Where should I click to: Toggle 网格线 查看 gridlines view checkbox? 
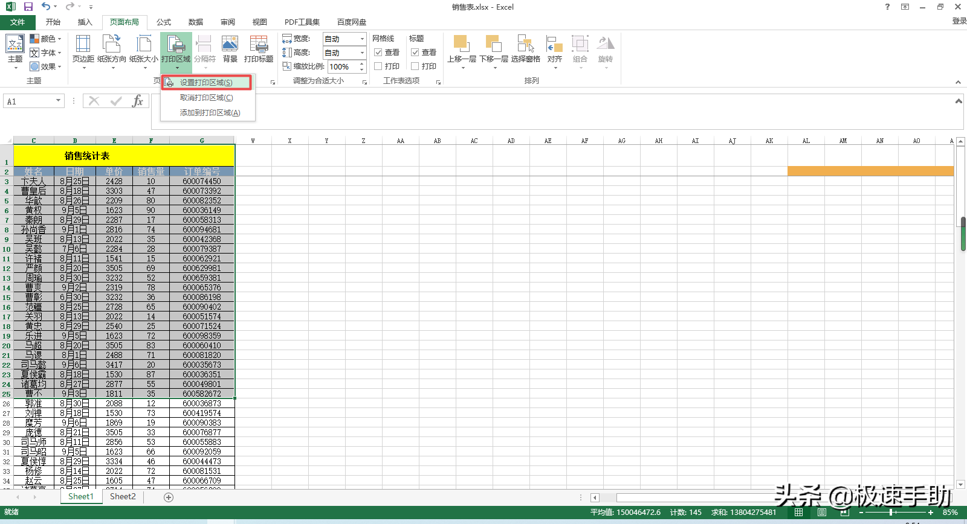tap(378, 53)
